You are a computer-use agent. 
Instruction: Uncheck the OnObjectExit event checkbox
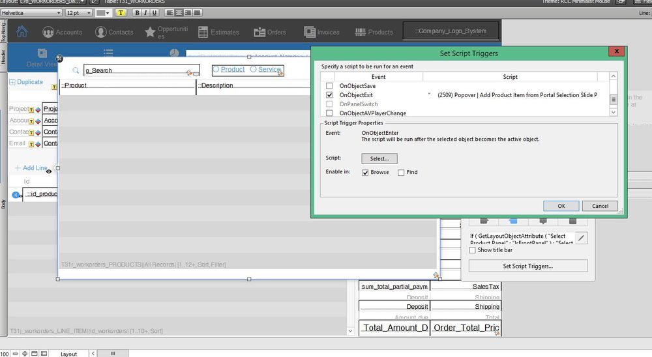click(x=329, y=94)
